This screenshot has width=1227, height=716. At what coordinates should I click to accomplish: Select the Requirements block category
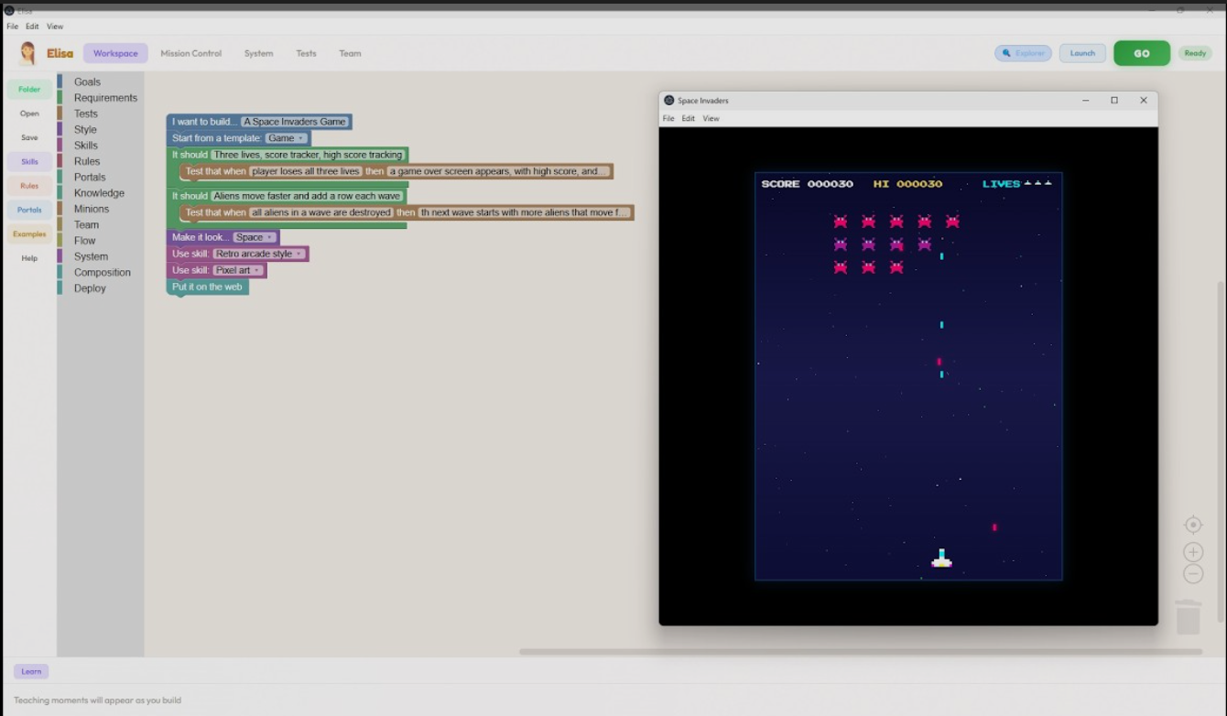tap(105, 98)
